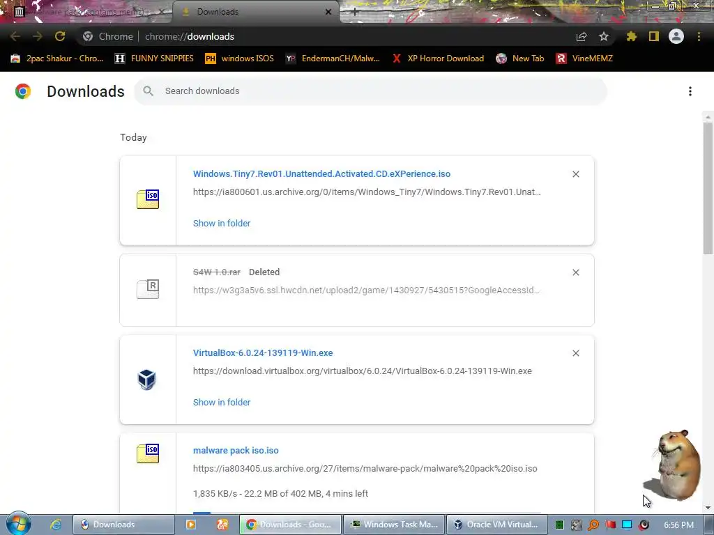Viewport: 714px width, 535px height.
Task: Launch Internet Explorer from taskbar
Action: (56, 525)
